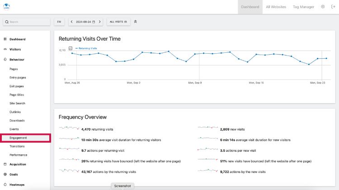Click the Visitors eye icon

click(x=5, y=49)
